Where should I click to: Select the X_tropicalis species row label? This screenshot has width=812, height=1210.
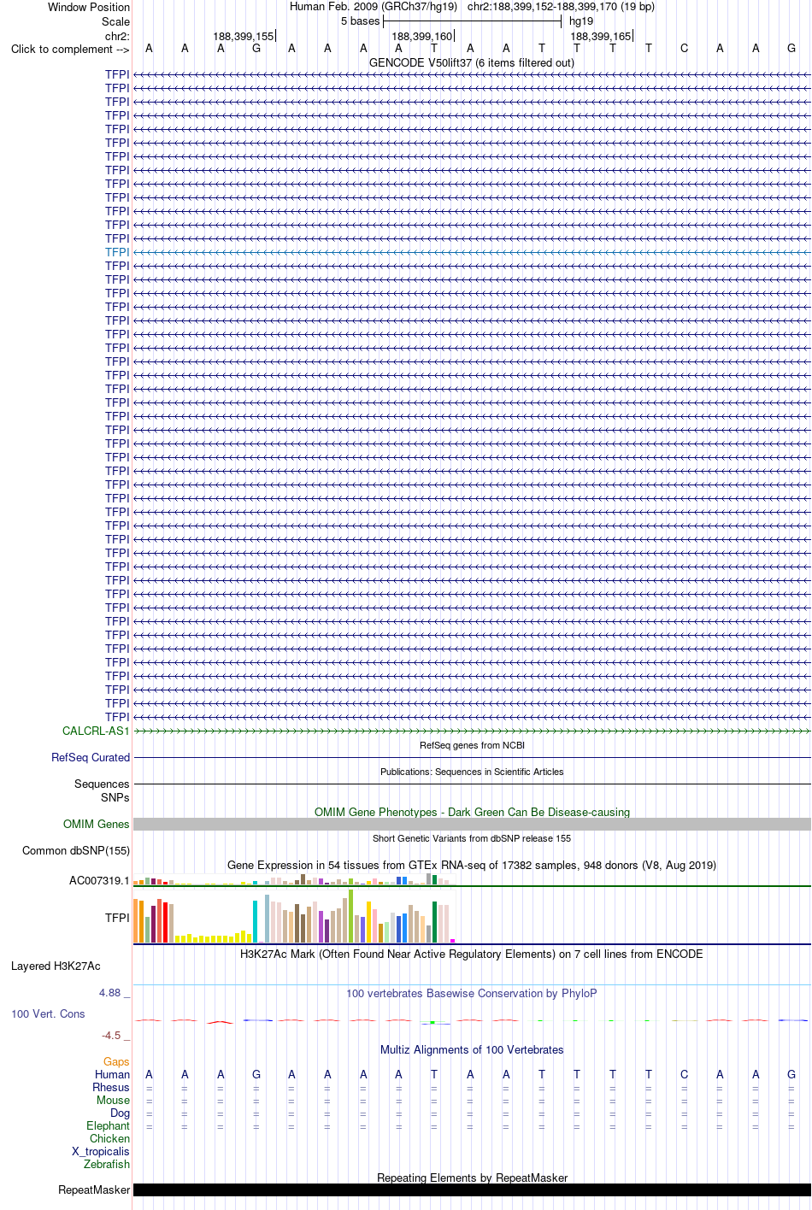(x=101, y=1151)
